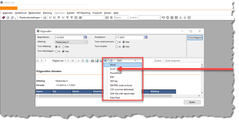239x122 pixels.
Task: Export report to Word
Action: [123, 65]
